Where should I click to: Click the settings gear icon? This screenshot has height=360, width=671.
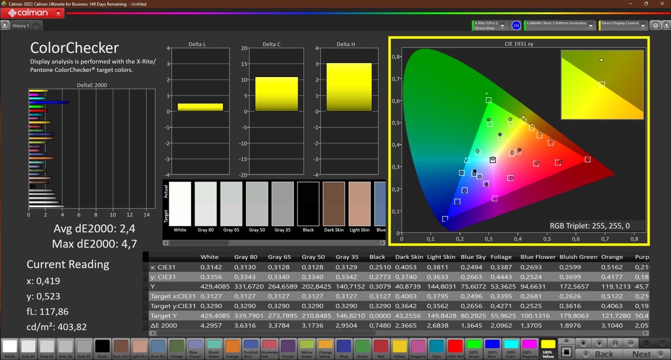(x=655, y=25)
